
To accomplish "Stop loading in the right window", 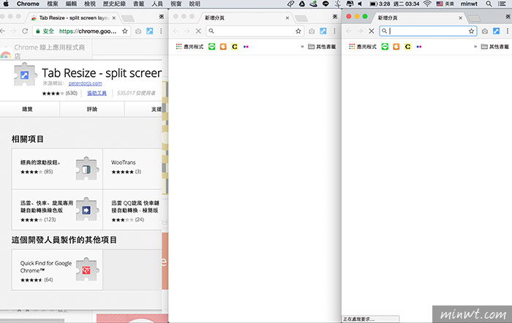I will [x=372, y=31].
